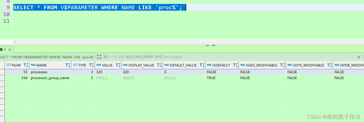364x122 pixels.
Task: Click line number 9 in the SQL editor gutter
Action: 8,8
